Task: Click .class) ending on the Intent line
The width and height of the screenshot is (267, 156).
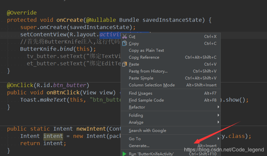Action: click(238, 136)
